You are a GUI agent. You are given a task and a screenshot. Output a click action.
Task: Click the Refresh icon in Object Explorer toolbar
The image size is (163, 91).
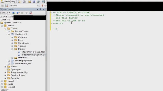pyautogui.click(x=31, y=13)
